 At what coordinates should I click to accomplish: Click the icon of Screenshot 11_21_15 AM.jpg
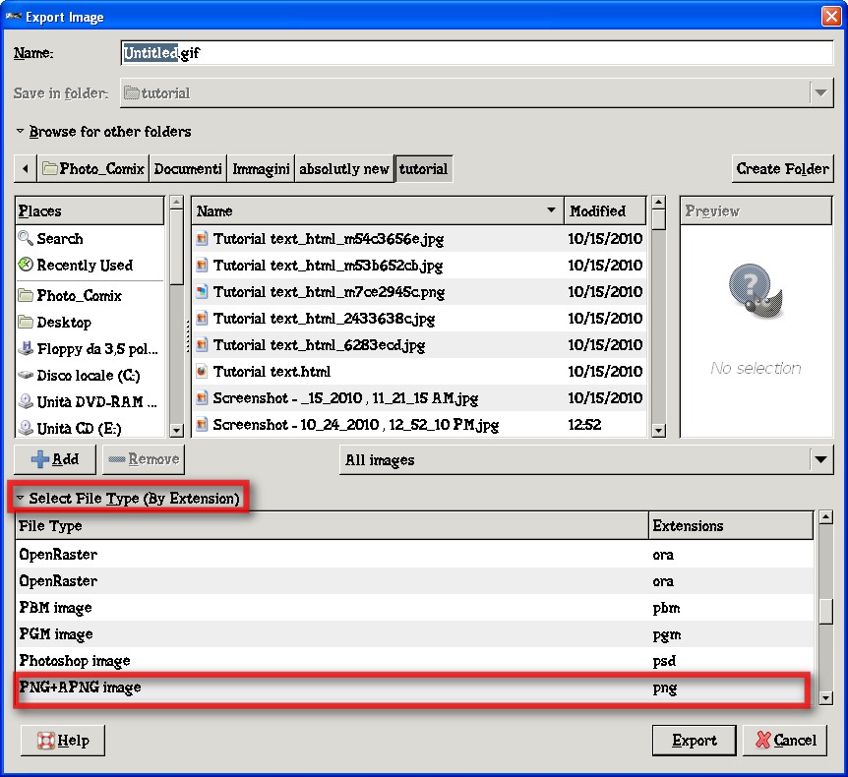pyautogui.click(x=202, y=398)
